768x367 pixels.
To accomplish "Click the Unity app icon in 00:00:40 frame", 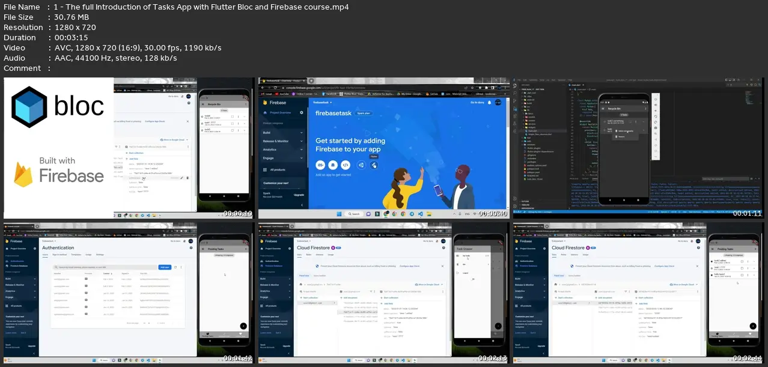I will [361, 165].
